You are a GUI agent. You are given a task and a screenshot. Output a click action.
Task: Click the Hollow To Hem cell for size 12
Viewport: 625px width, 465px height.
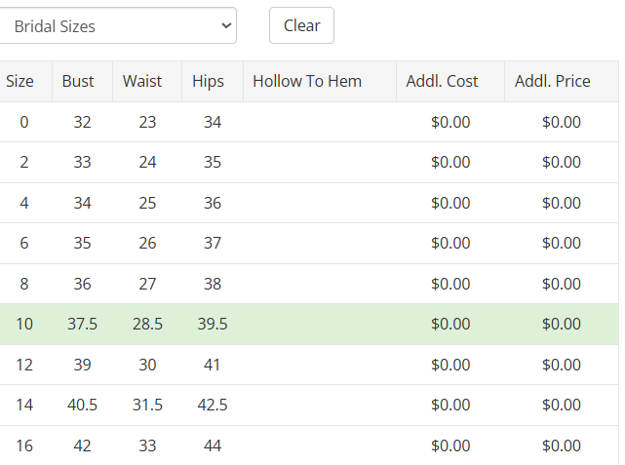[x=319, y=365]
